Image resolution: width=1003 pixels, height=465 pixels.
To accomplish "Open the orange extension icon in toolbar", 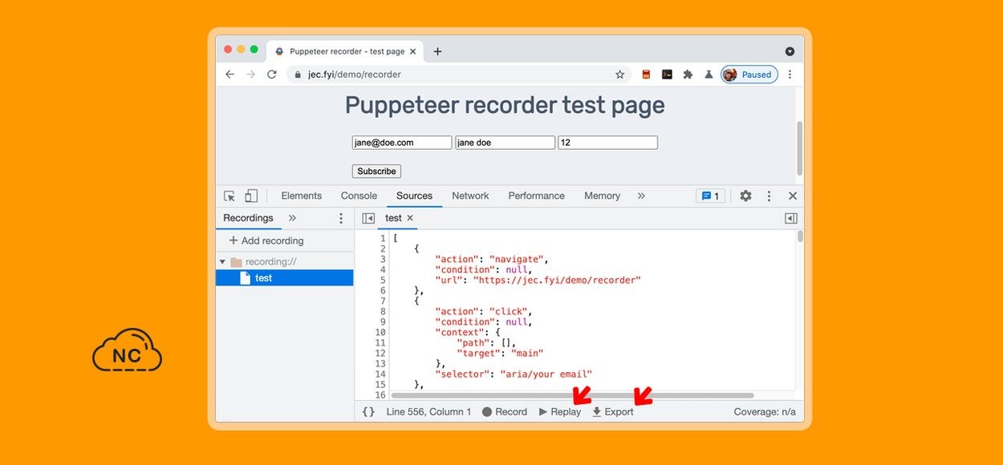I will 646,75.
